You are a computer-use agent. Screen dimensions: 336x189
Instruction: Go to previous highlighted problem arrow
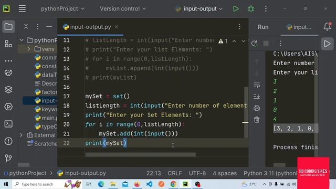234,41
